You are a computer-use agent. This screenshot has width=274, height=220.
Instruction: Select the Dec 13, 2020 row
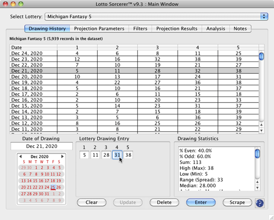(134, 118)
